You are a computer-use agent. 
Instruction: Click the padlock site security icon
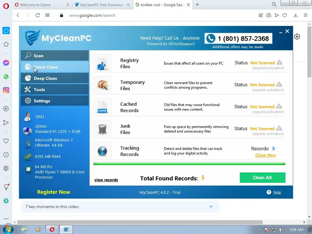pyautogui.click(x=62, y=15)
